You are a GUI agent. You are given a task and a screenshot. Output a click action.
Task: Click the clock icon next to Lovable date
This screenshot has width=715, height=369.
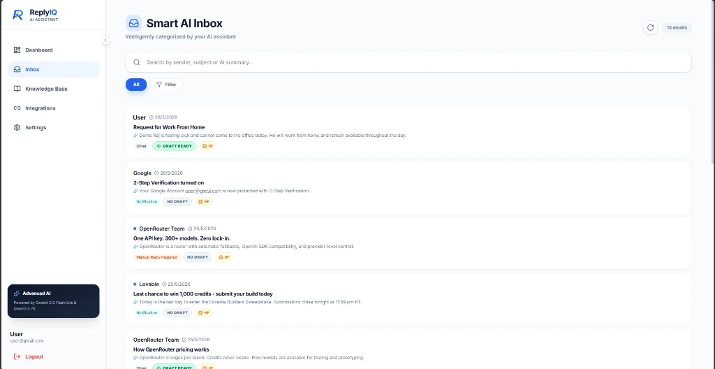tap(164, 284)
